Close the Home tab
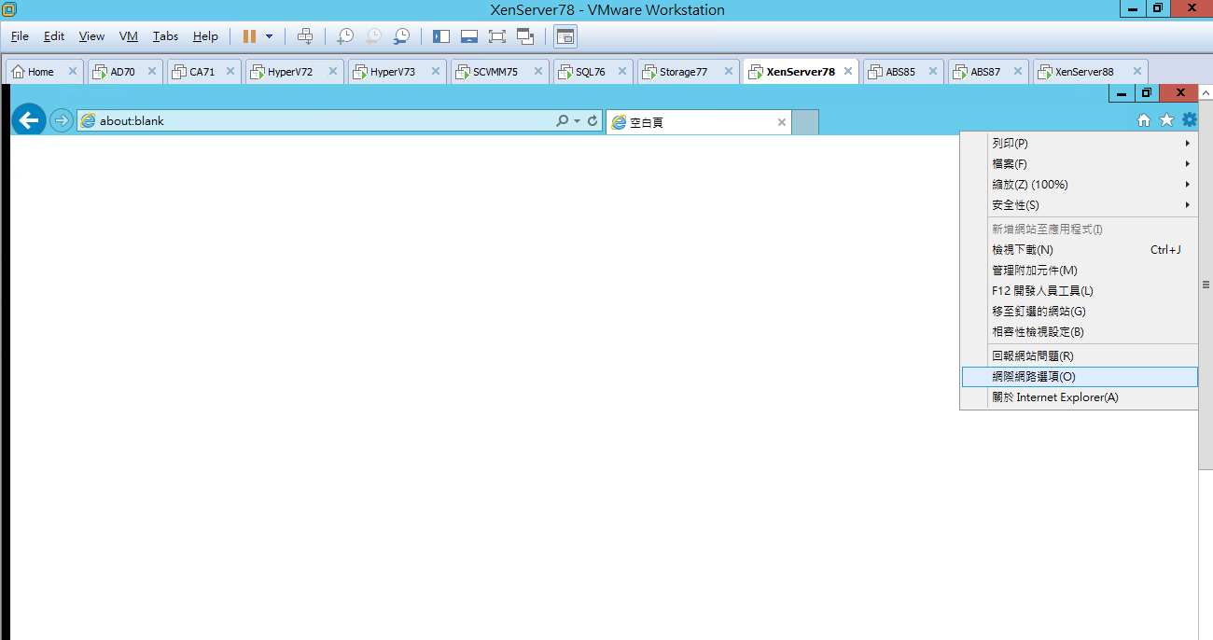This screenshot has width=1213, height=640. 72,72
